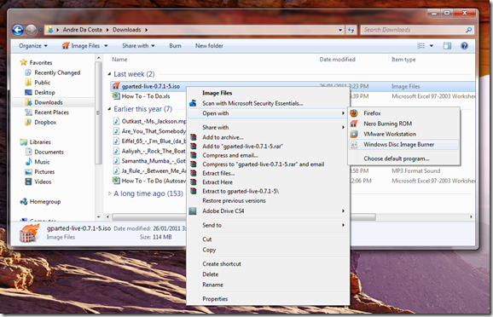Viewport: 493px width, 317px height.
Task: Choose Windows Disc Image Burner
Action: (x=403, y=145)
